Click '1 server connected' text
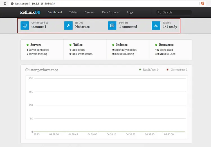Viewport: 211px width, 147px height. point(38,50)
